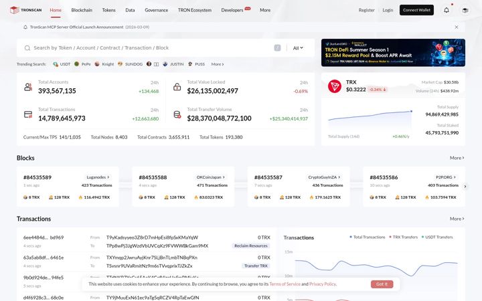Click the Total Accounts people icon
The image size is (482, 301).
coord(28,87)
